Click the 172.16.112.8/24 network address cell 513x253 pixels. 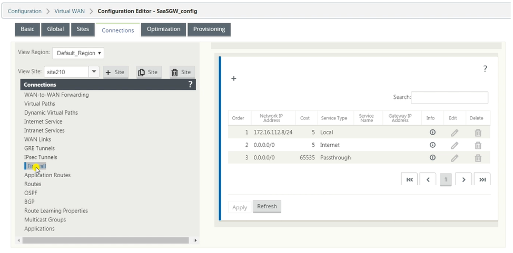point(273,133)
